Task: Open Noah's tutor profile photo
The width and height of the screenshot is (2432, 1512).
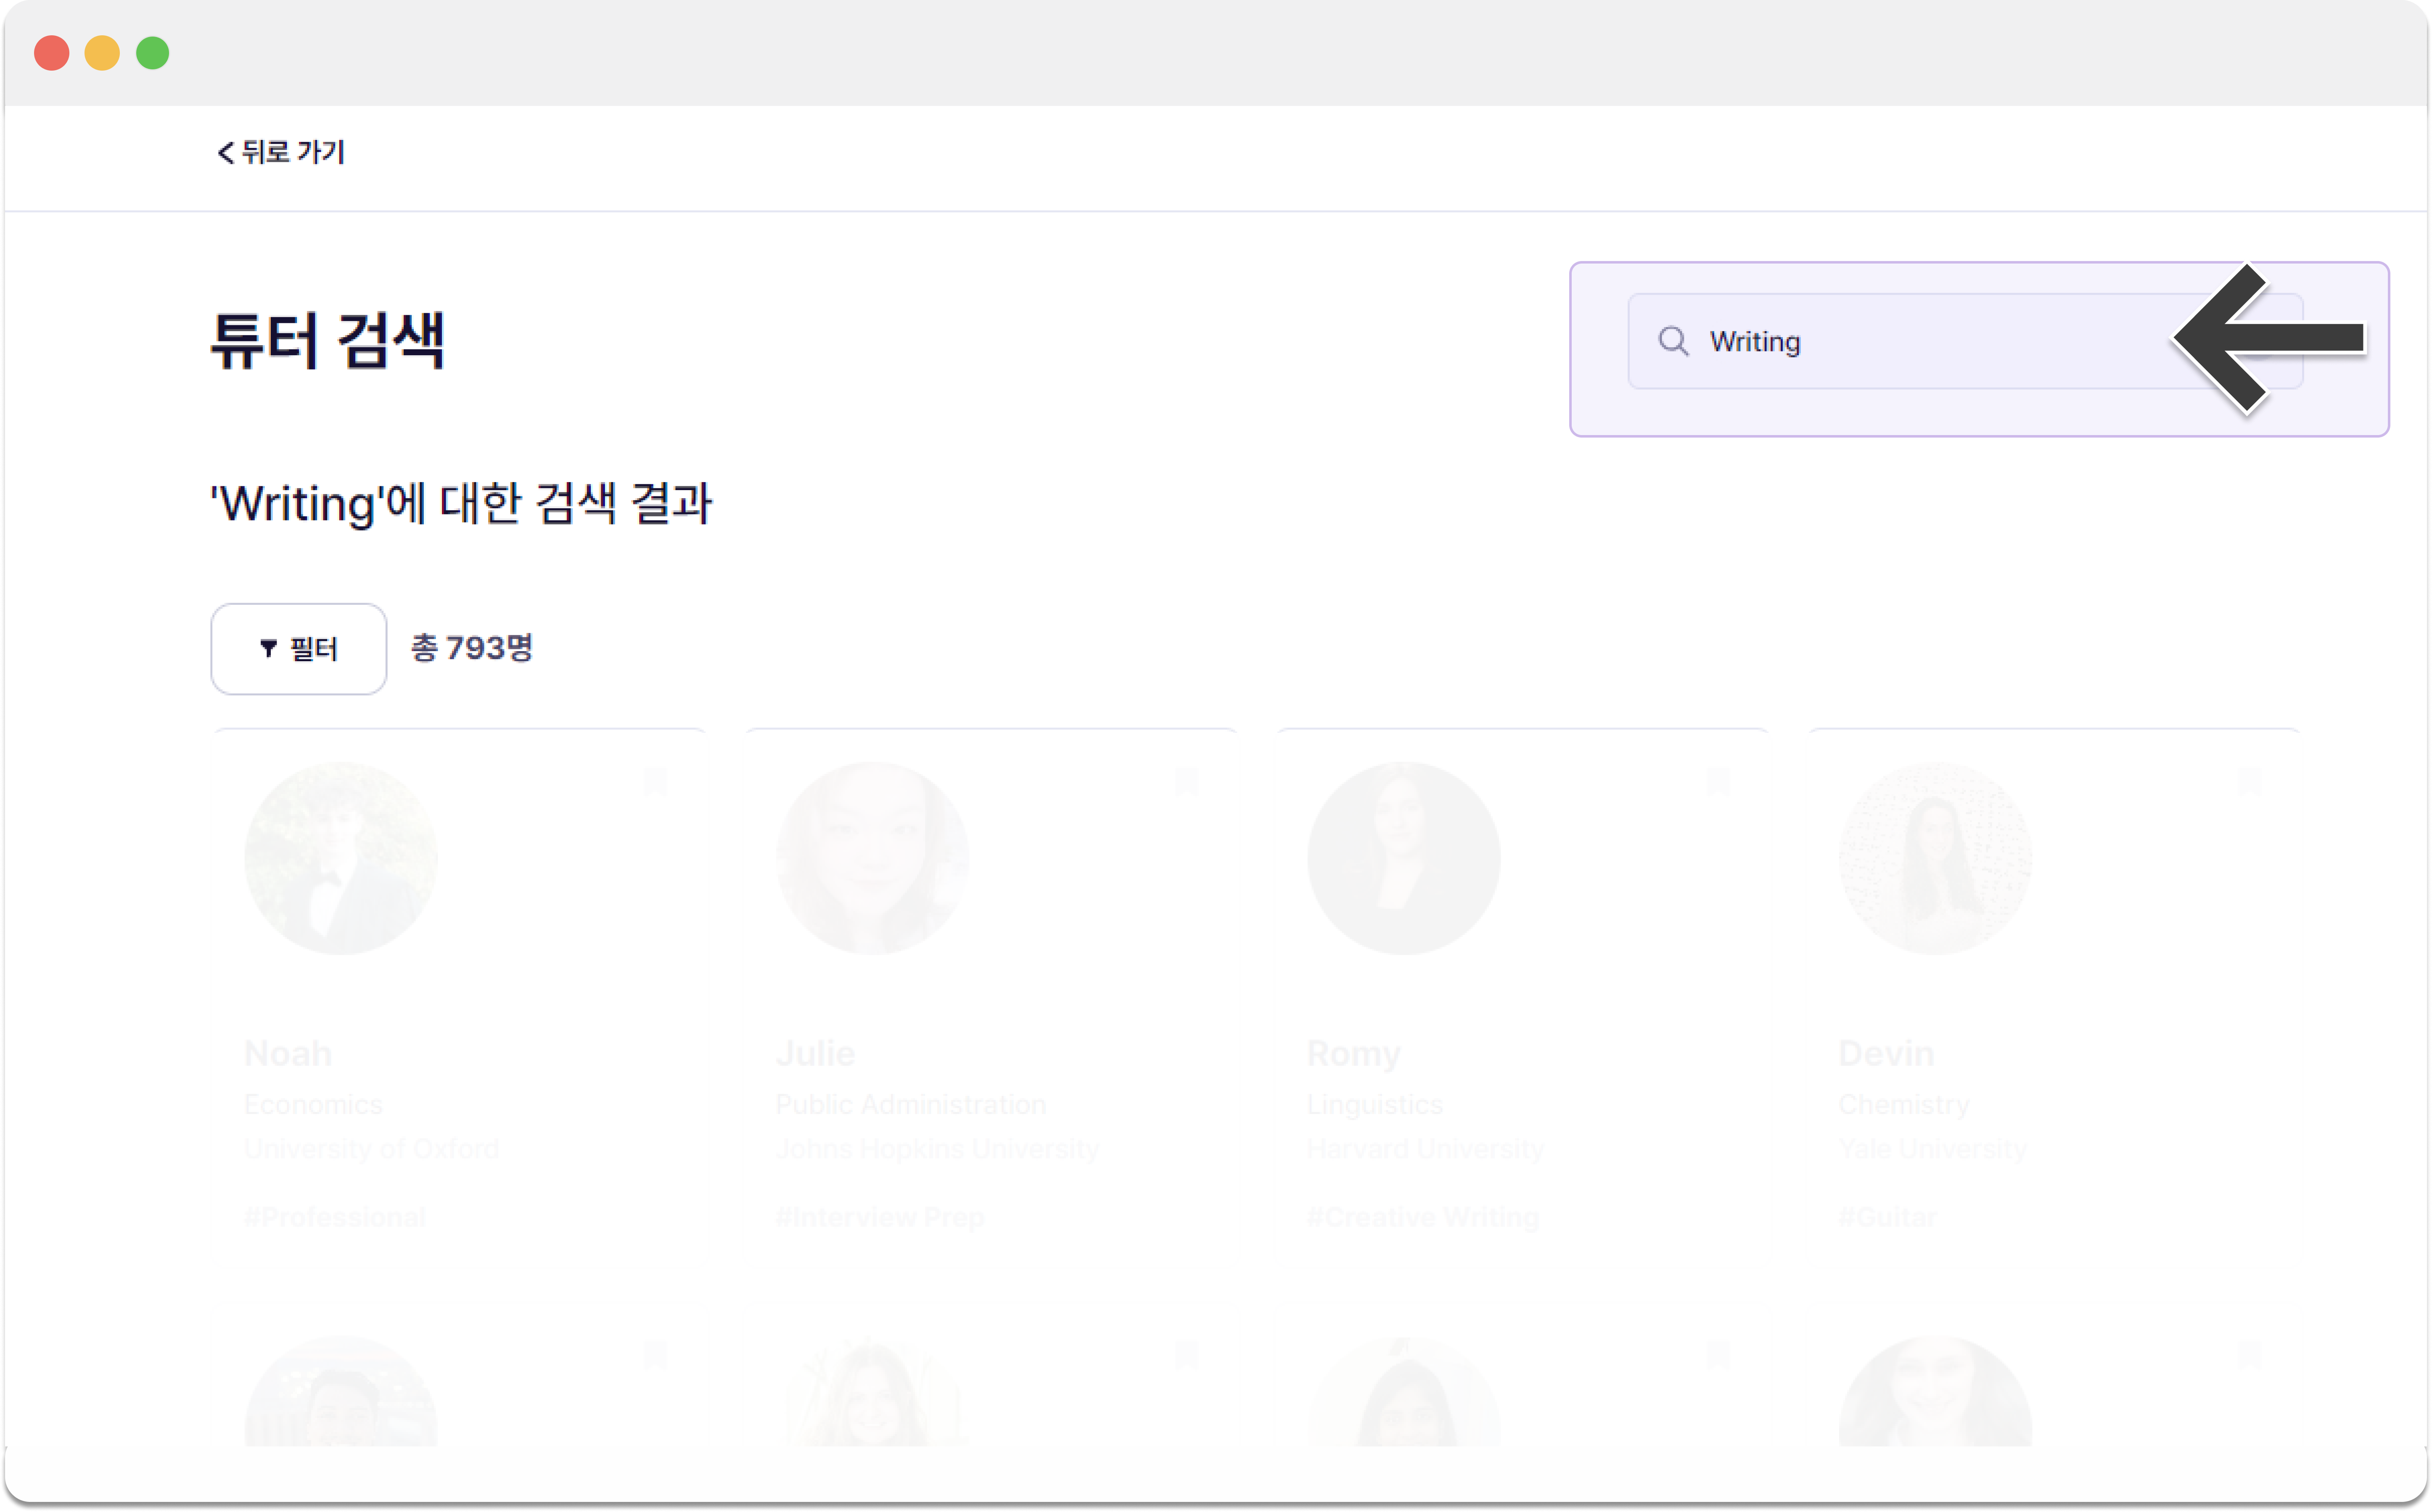Action: 341,858
